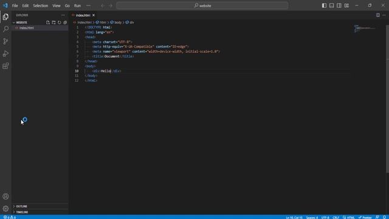This screenshot has height=219, width=389.
Task: Click the word Hello on line 10
Action: [106, 71]
